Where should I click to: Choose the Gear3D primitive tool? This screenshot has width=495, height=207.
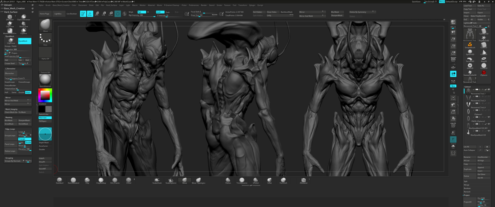[x=470, y=66]
